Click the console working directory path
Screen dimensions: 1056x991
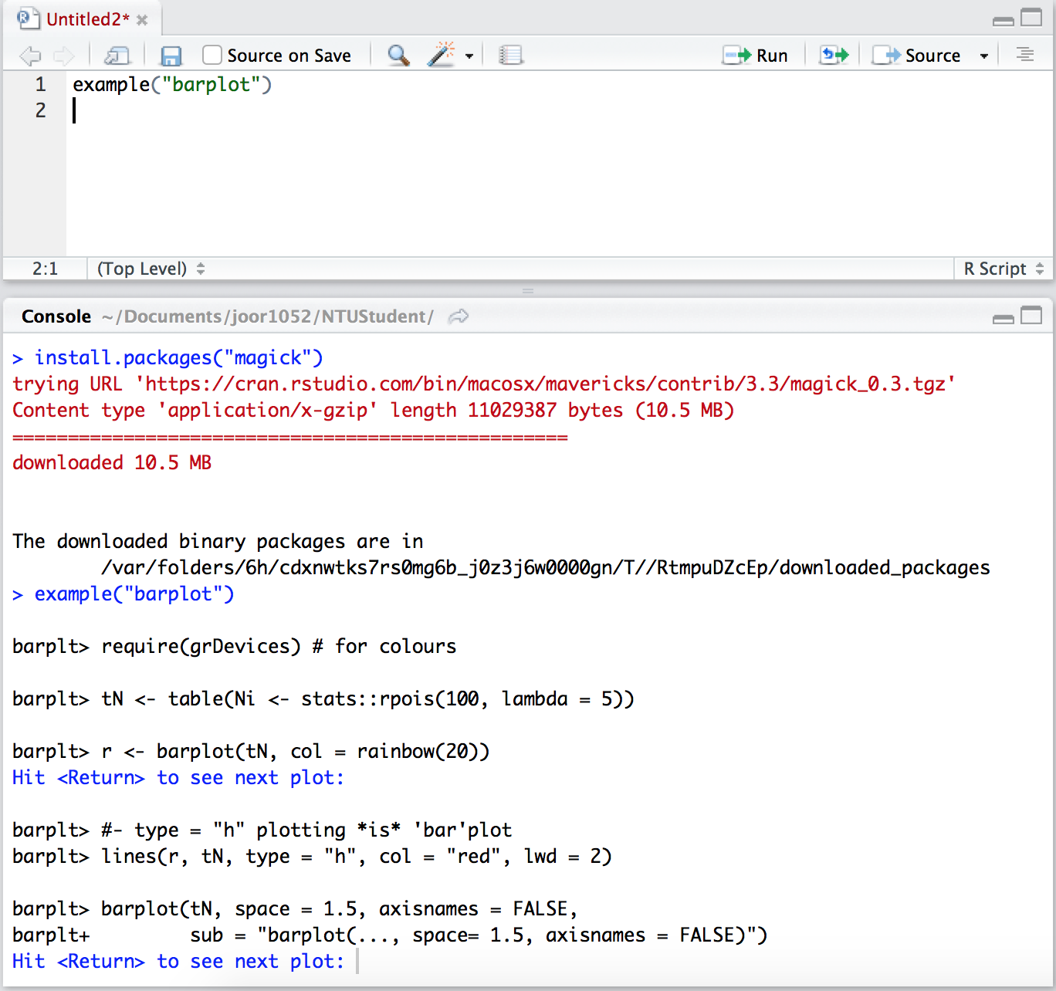click(267, 316)
